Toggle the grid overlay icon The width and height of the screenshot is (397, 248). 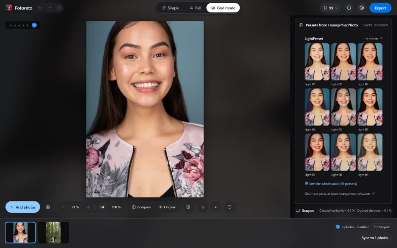click(188, 207)
